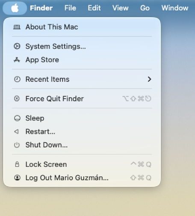Image resolution: width=195 pixels, height=216 pixels.
Task: Click the Sleep icon in Apple menu
Action: tap(17, 118)
